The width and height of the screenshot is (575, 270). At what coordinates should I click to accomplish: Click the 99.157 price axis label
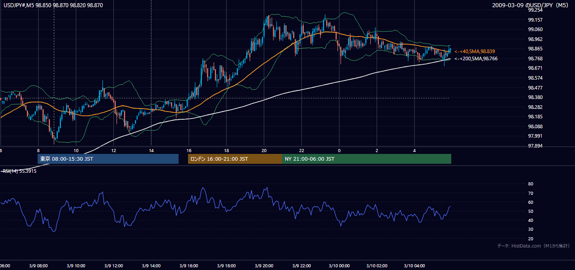pyautogui.click(x=535, y=20)
